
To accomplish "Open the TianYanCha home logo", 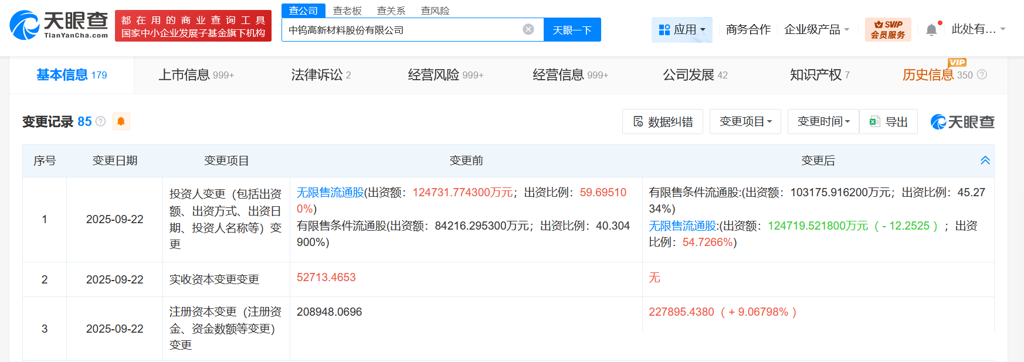I will tap(59, 25).
